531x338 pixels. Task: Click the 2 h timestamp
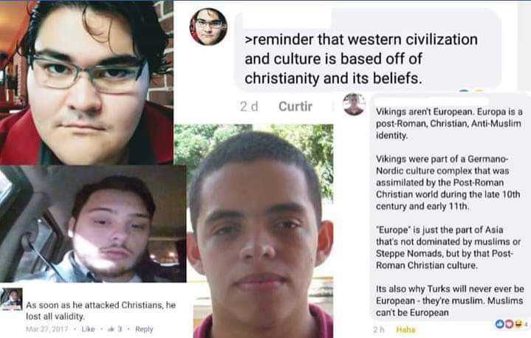click(379, 330)
